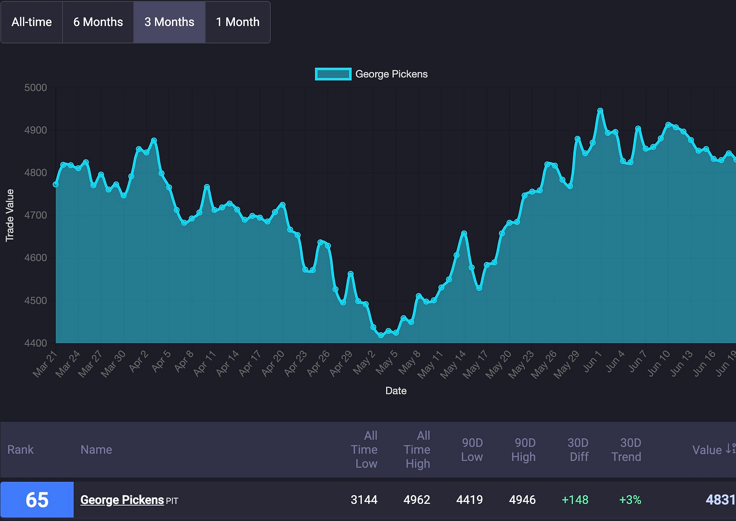
Task: Click the May 14 x-axis label
Action: pos(453,364)
